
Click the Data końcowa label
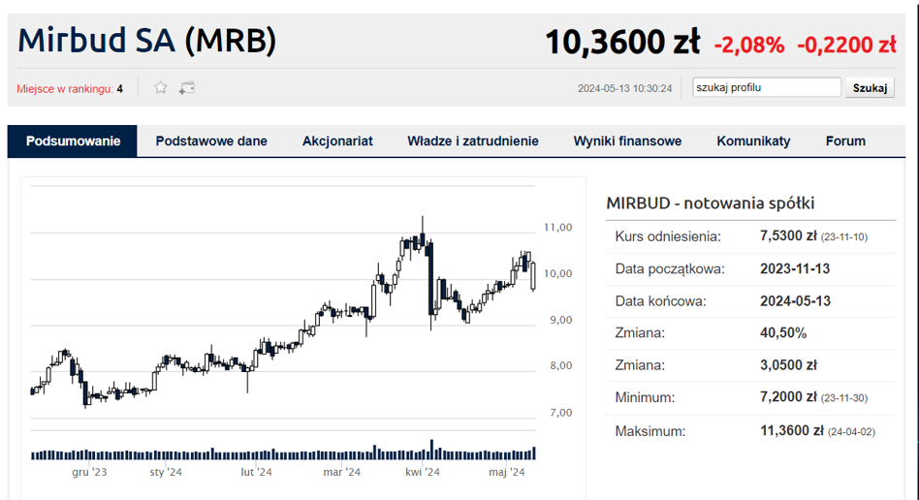660,301
